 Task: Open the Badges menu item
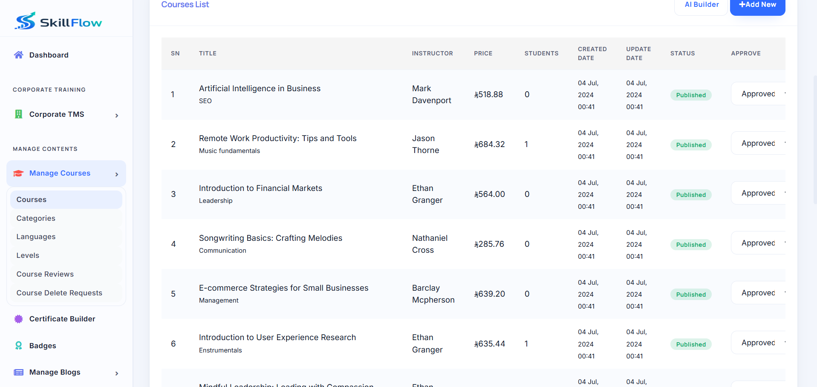66,346
